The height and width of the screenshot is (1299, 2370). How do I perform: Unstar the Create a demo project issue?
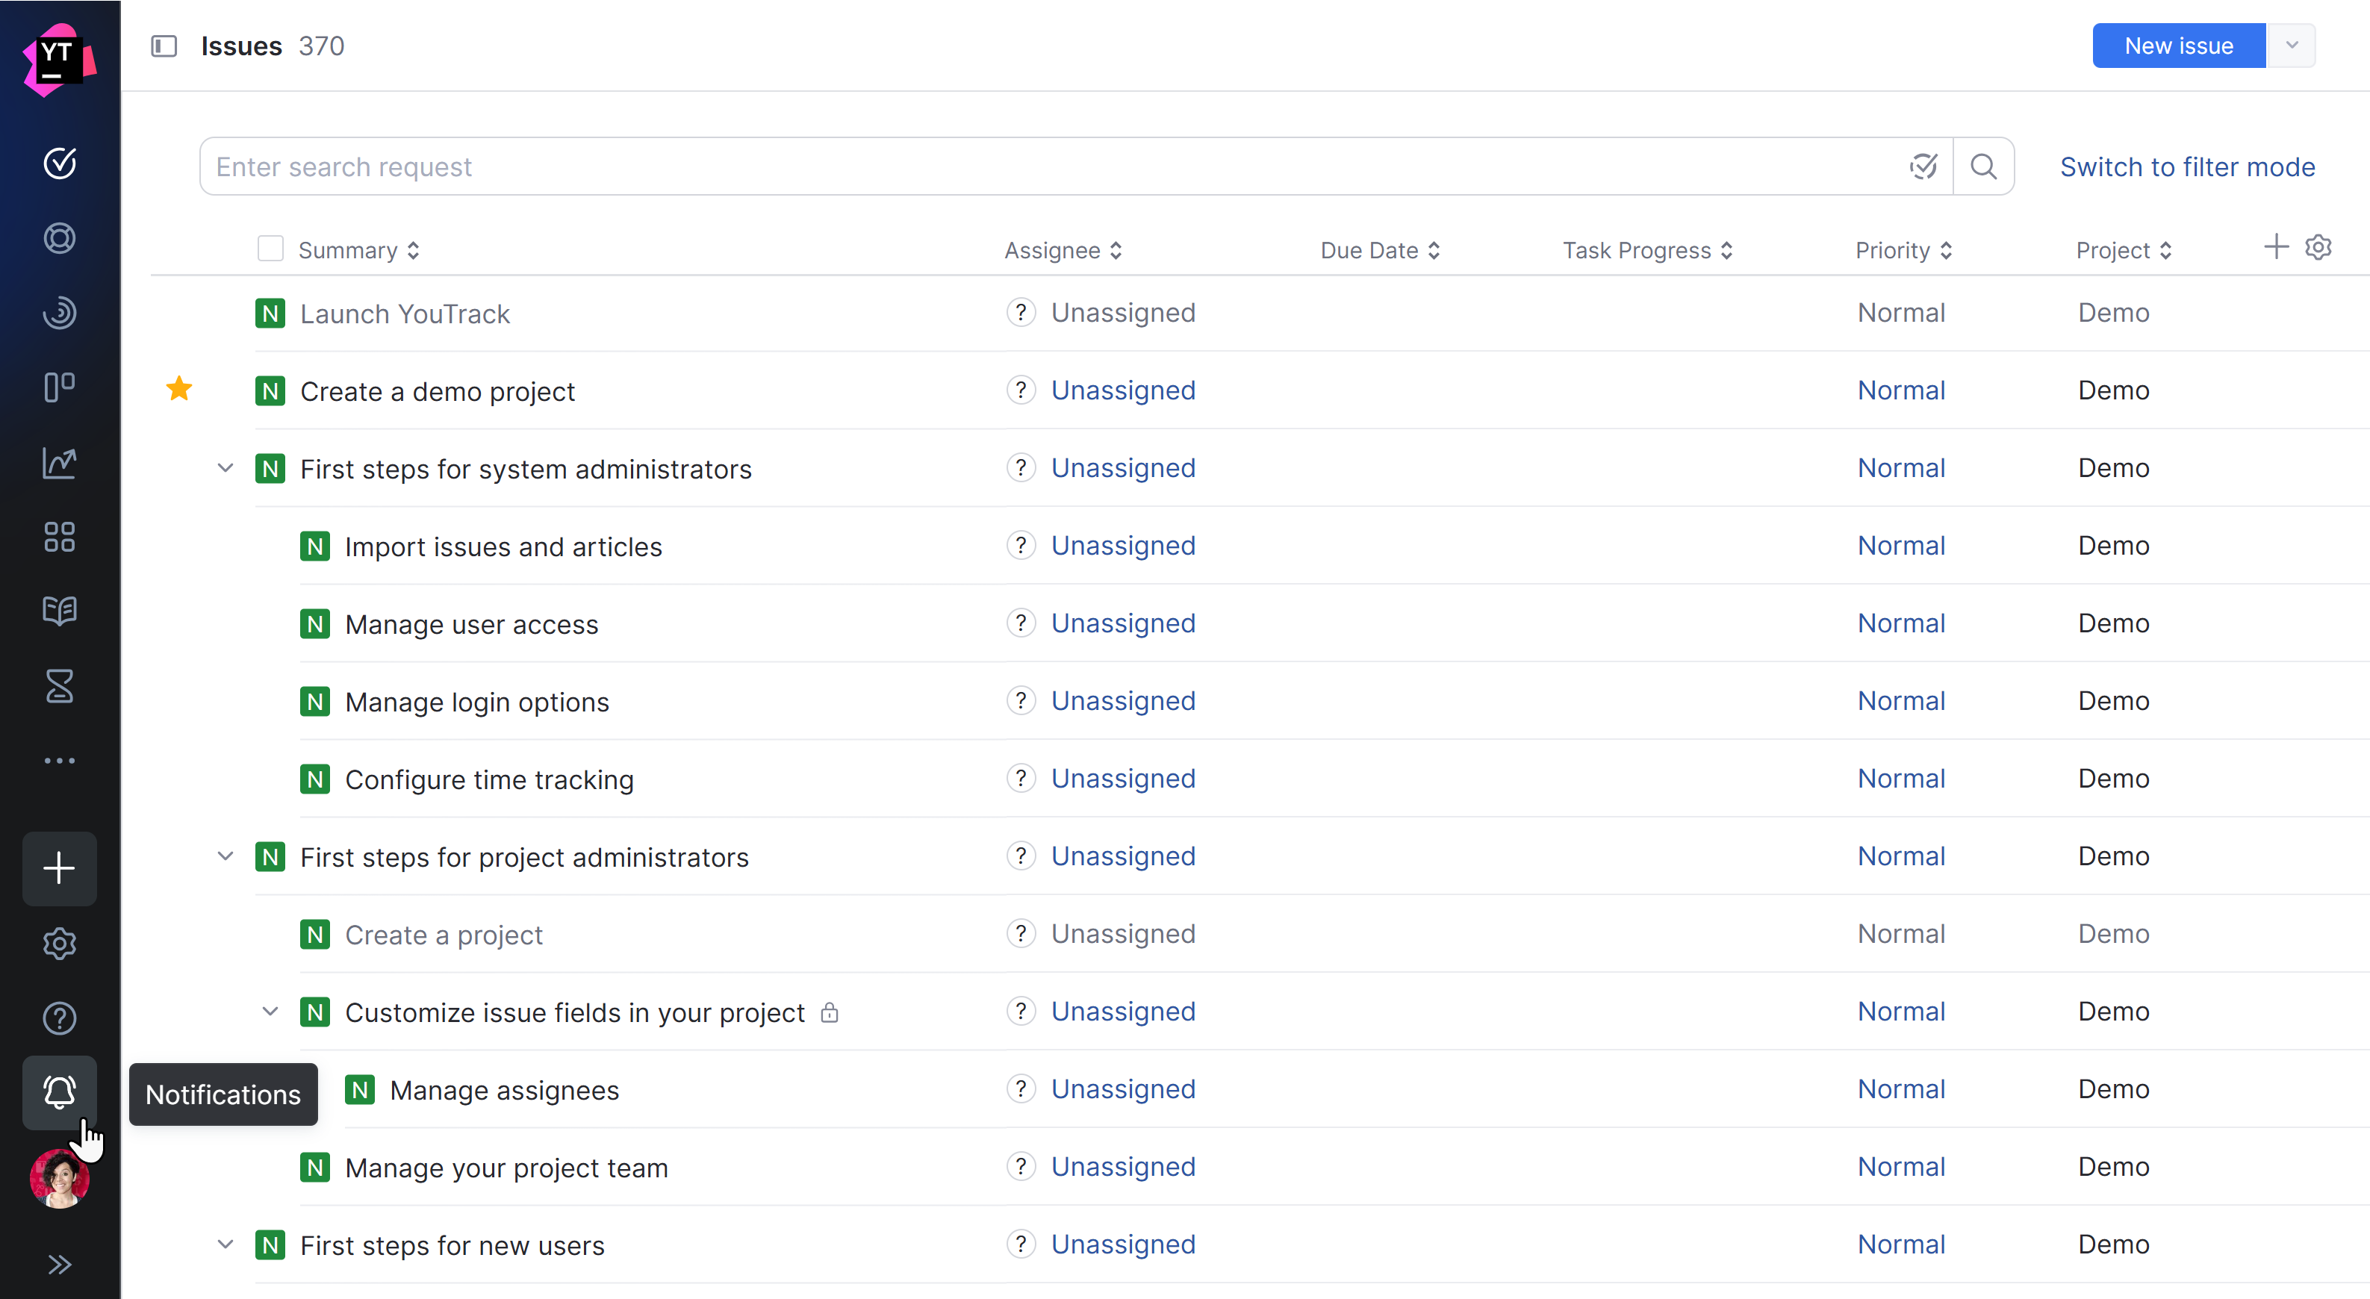tap(179, 389)
